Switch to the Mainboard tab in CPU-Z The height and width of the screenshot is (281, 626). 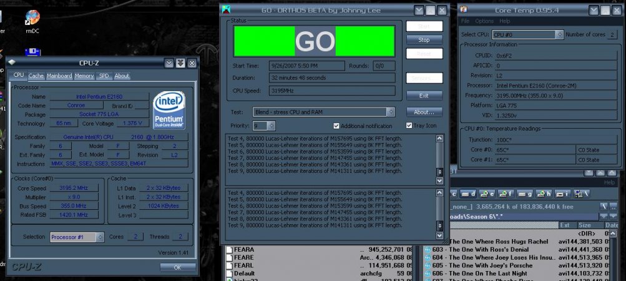(x=59, y=76)
